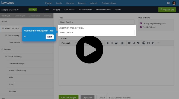Open the sample-law.com site dropdown
The width and height of the screenshot is (179, 99).
[10, 10]
